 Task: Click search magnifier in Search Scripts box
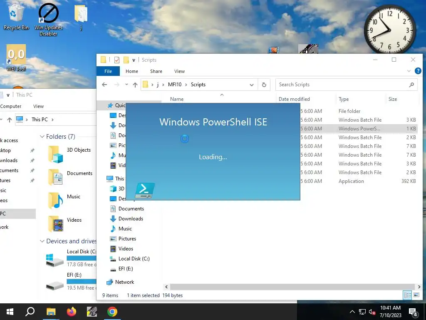click(x=411, y=85)
